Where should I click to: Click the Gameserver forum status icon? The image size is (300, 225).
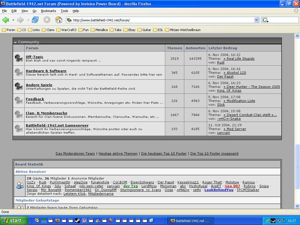click(18, 129)
